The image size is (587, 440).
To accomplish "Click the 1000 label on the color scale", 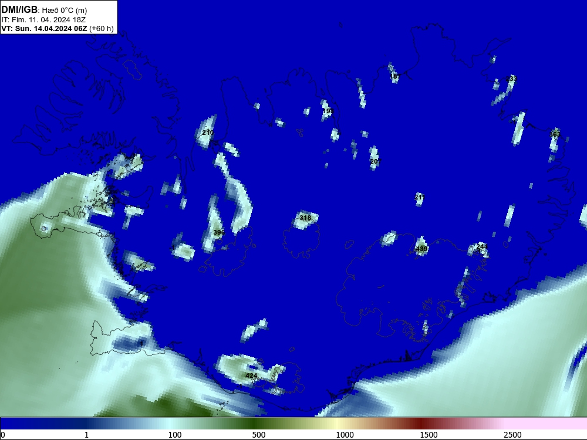I will point(345,435).
